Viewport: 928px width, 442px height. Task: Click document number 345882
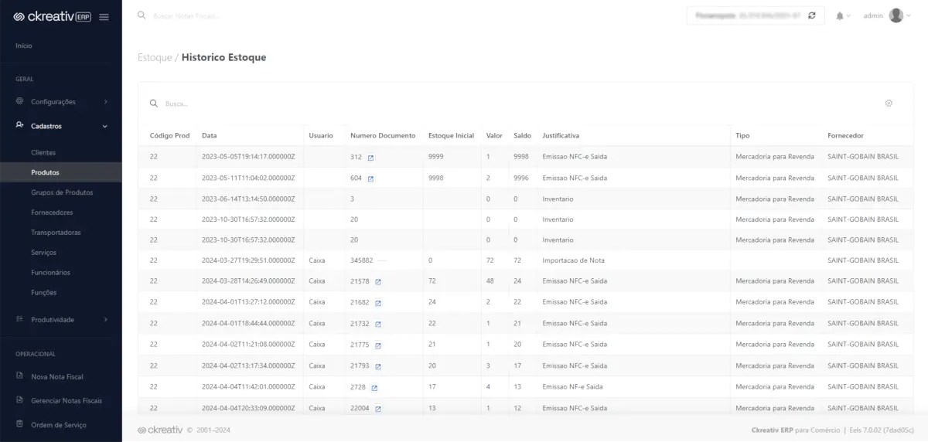pyautogui.click(x=361, y=260)
